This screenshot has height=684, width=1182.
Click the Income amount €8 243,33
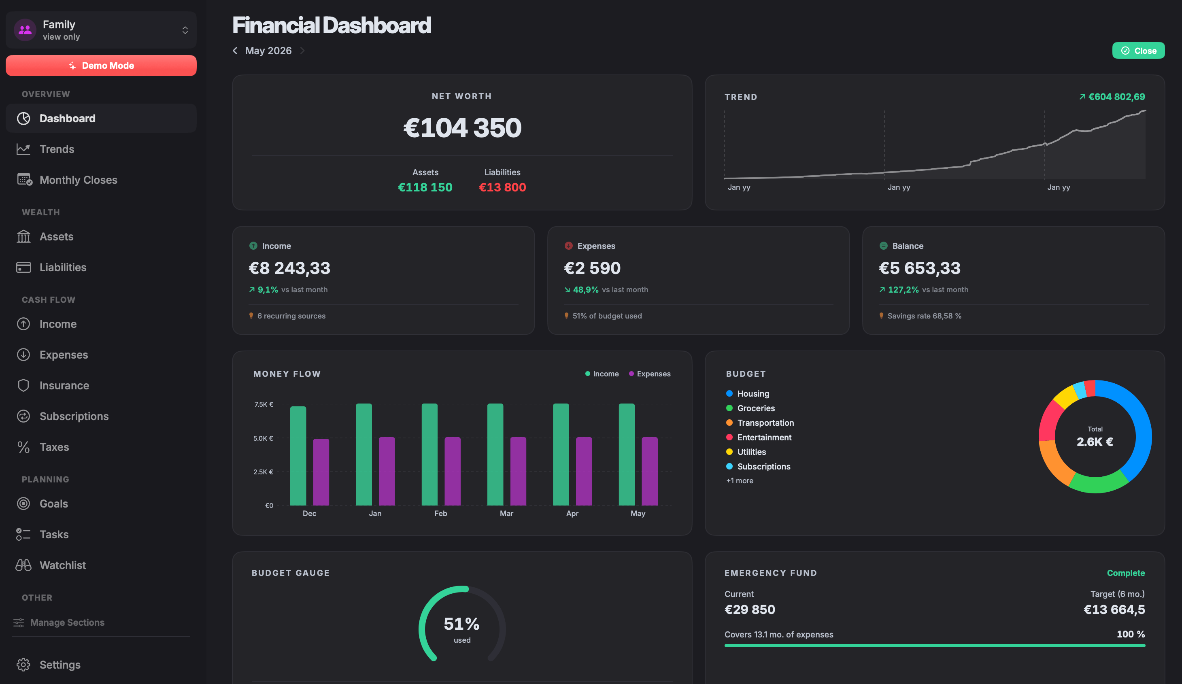[289, 268]
